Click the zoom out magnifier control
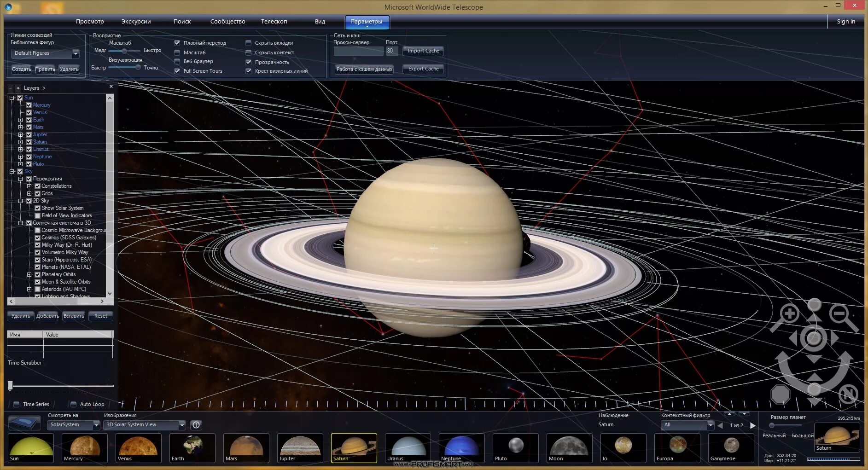 [840, 314]
